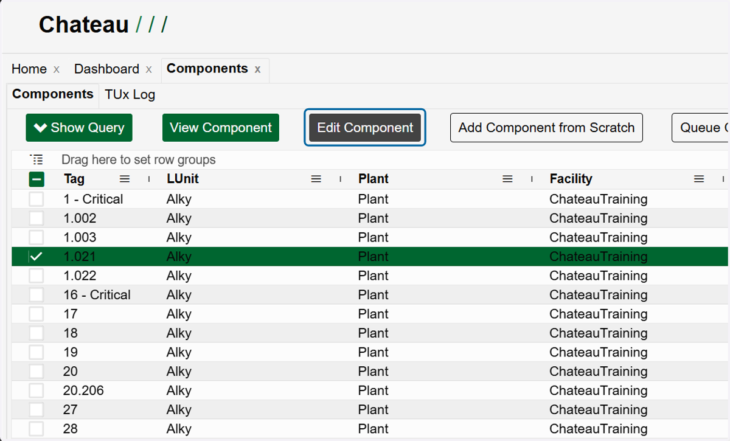Sort by the Plant column header

(x=374, y=179)
